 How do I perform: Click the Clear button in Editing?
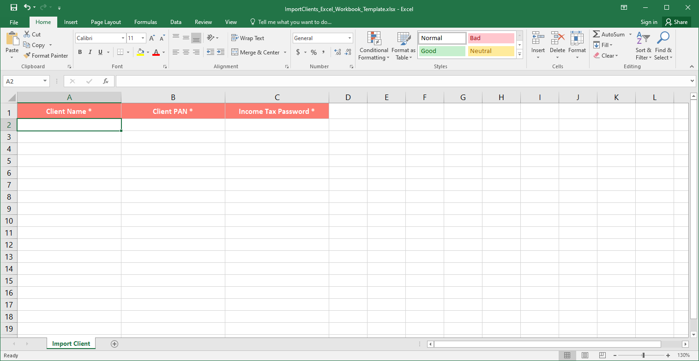(606, 56)
